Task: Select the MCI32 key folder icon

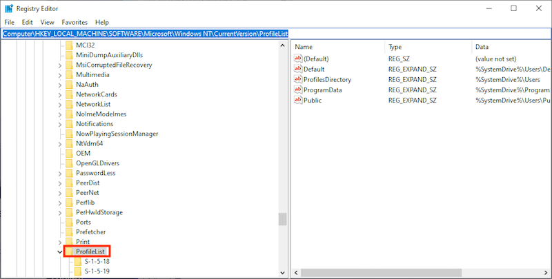Action: point(69,45)
